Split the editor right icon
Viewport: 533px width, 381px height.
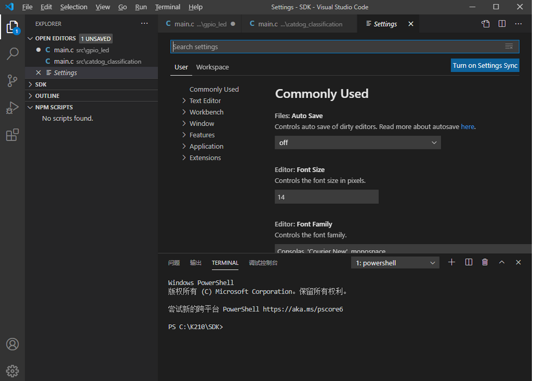point(502,24)
